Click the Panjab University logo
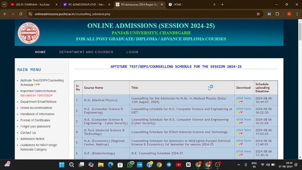 (x=29, y=33)
